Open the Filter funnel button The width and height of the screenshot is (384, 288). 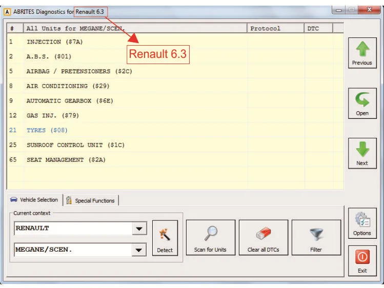(316, 238)
